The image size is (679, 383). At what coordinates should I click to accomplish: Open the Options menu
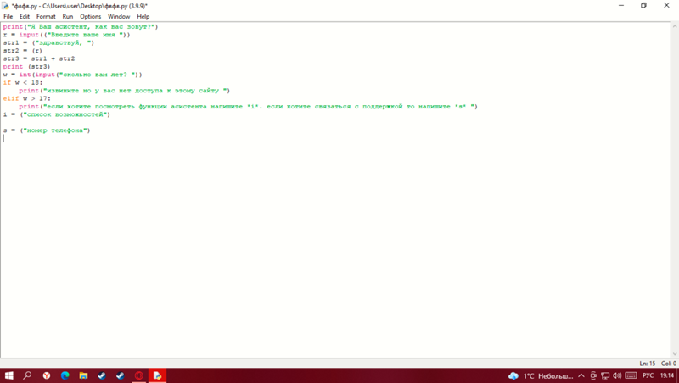90,16
